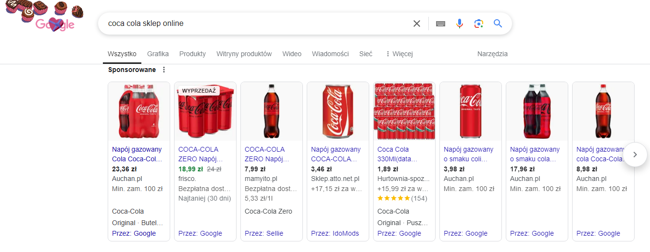Open 'Coca Cola 330Ml(data...' product link
The image size is (650, 252).
pos(398,154)
